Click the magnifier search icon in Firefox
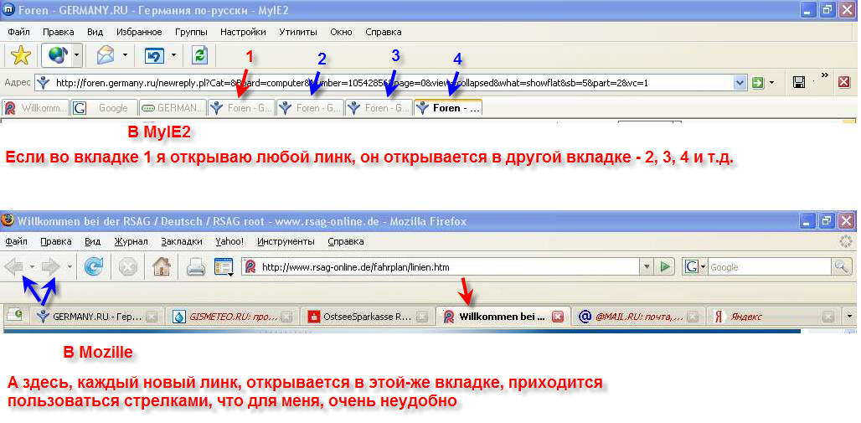This screenshot has height=423, width=861. click(841, 267)
